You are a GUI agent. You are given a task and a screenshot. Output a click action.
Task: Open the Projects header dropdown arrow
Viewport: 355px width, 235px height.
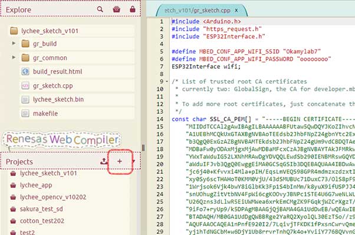(134, 161)
